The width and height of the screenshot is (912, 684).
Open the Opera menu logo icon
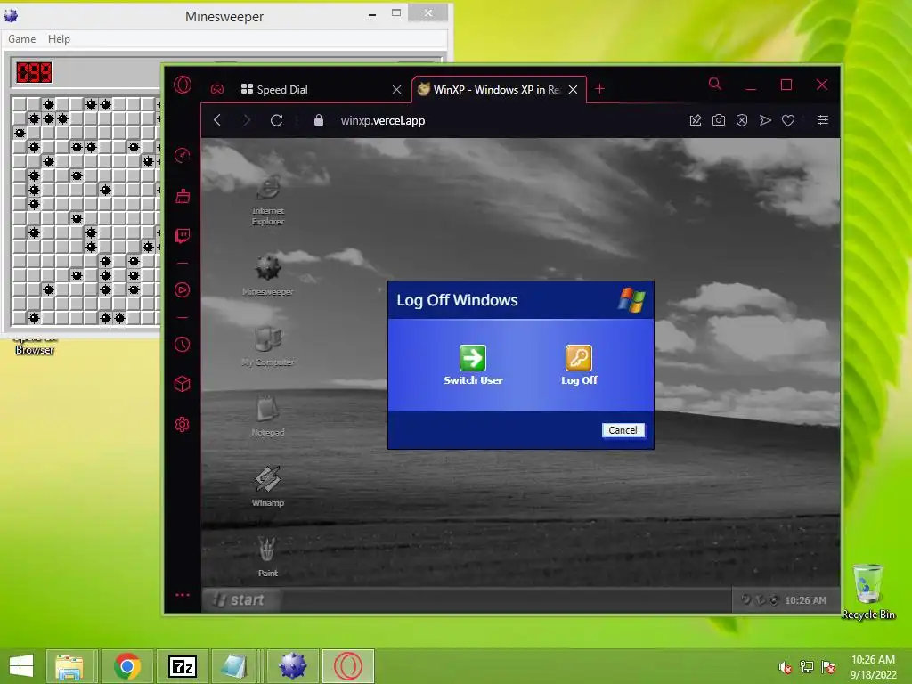(x=183, y=85)
